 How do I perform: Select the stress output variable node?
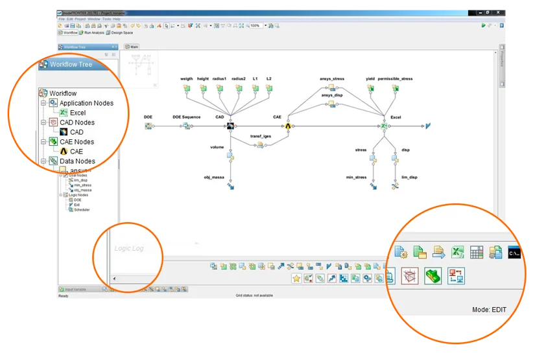tap(374, 159)
